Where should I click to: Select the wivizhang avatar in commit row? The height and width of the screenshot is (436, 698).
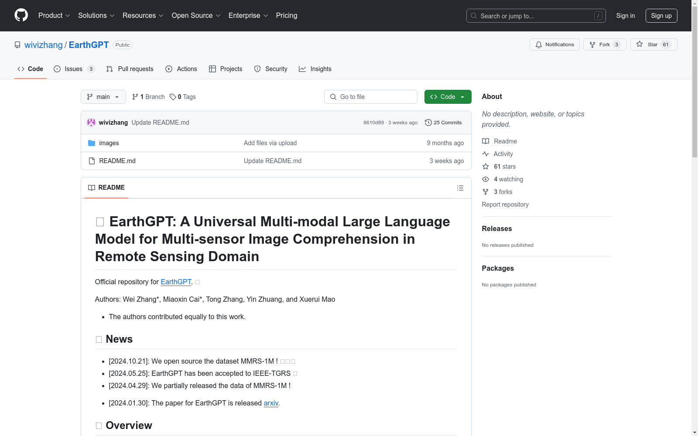pos(91,123)
